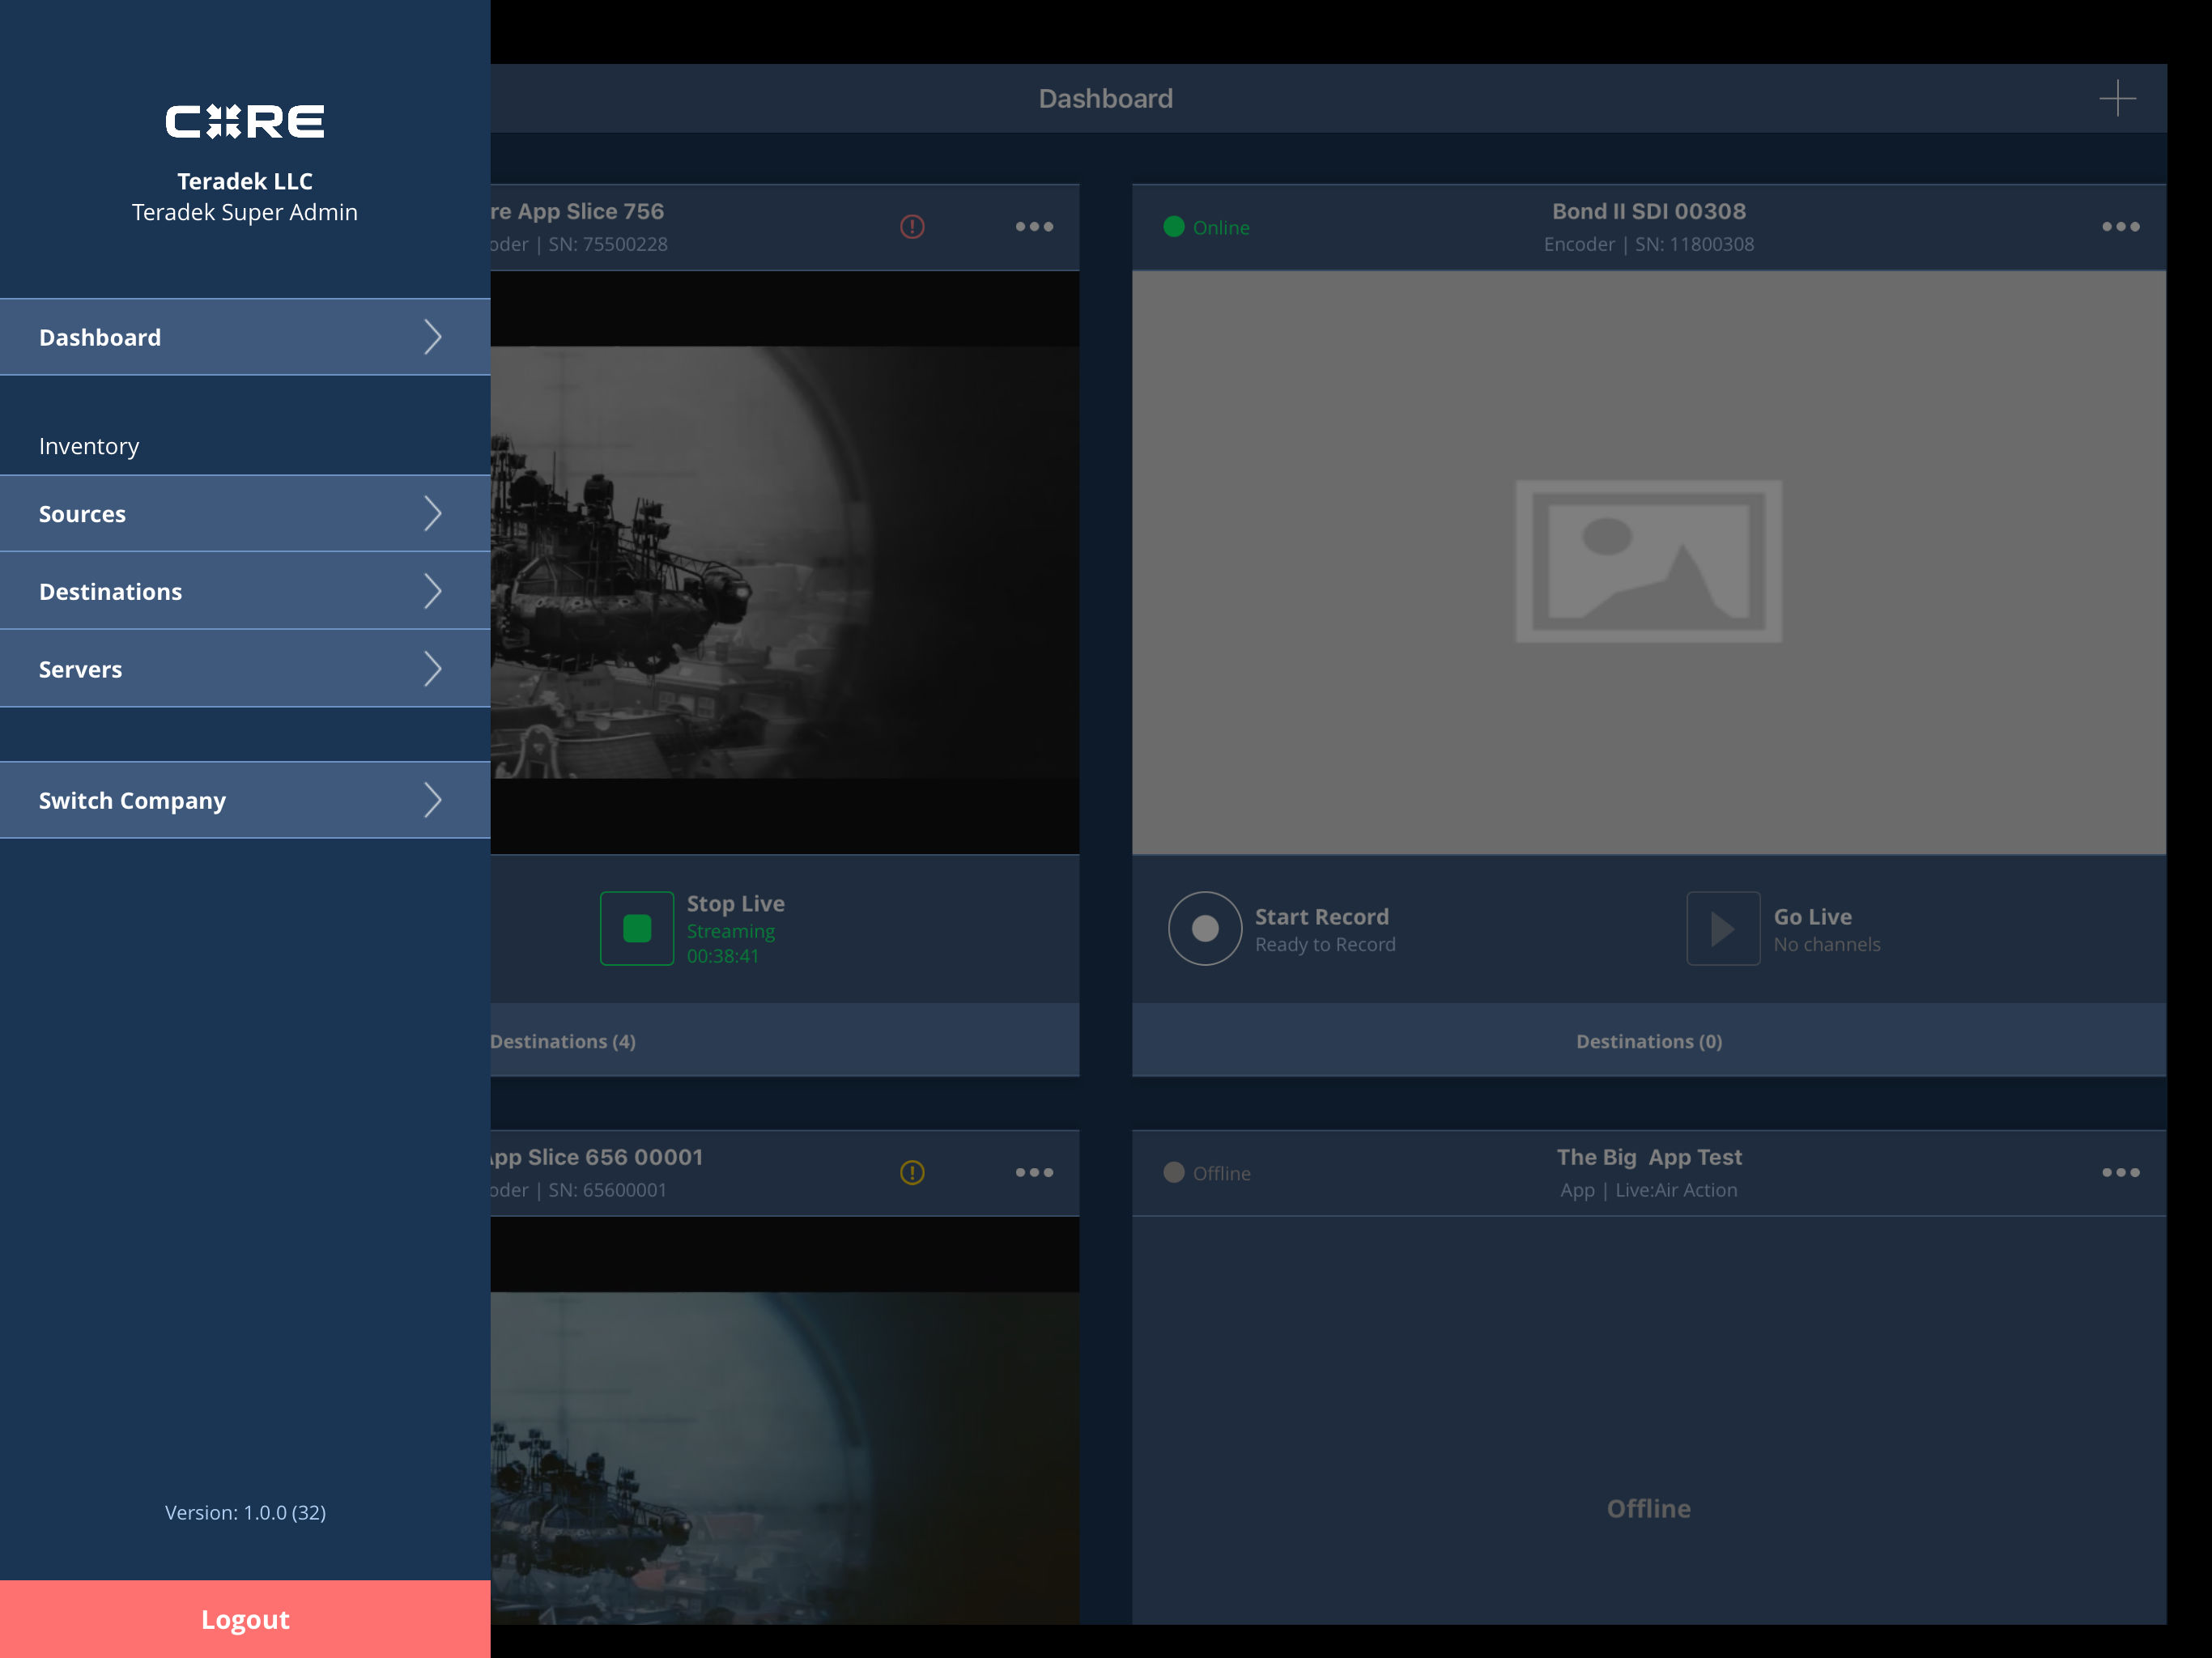
Task: Expand the Sources chevron in sidebar
Action: click(432, 514)
